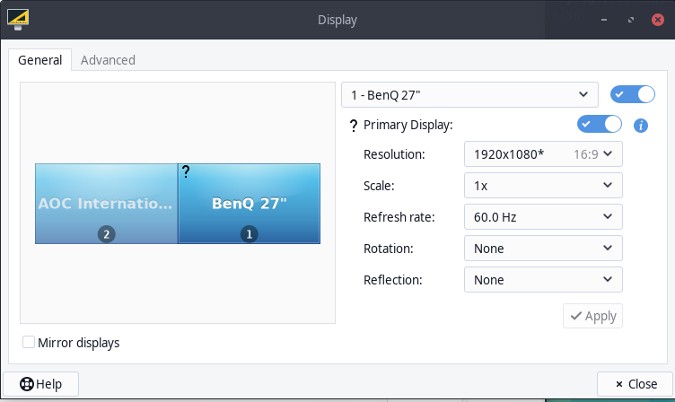The width and height of the screenshot is (675, 402).
Task: Click the Close button at bottom right
Action: pyautogui.click(x=635, y=384)
